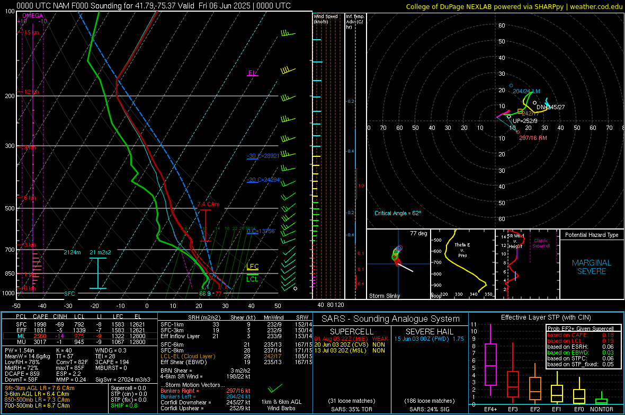Select the OMEGA label on the skew-T
Screen dimensions: 625x415
click(x=33, y=15)
